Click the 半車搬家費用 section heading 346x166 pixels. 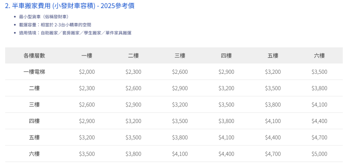tap(70, 6)
